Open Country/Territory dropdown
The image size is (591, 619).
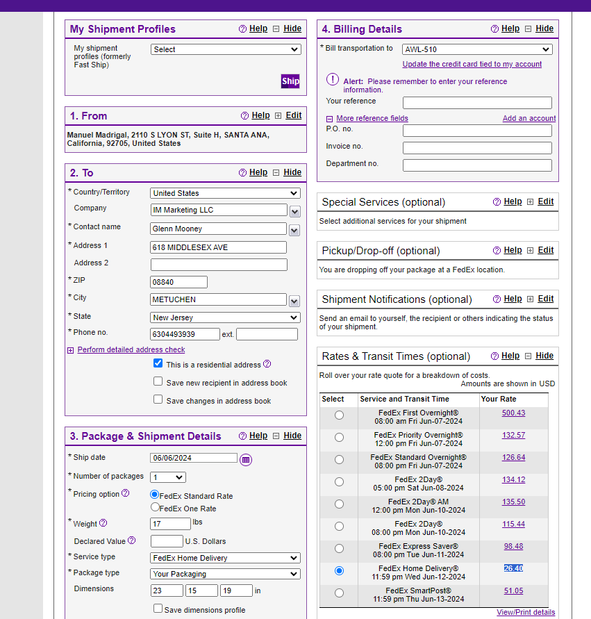(x=225, y=193)
